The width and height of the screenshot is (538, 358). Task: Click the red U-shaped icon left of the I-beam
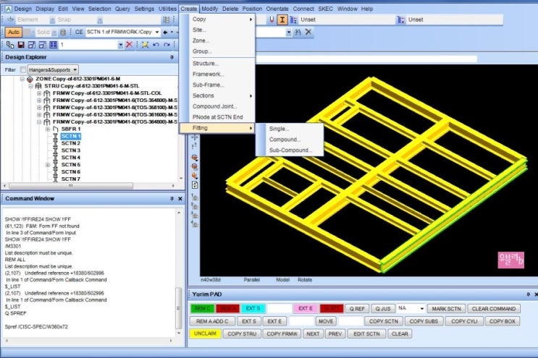[272, 20]
